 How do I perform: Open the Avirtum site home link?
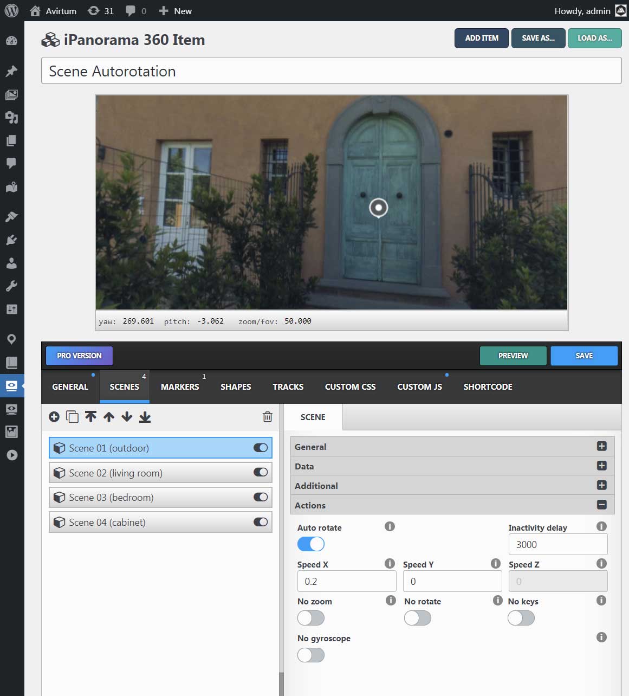[x=53, y=11]
